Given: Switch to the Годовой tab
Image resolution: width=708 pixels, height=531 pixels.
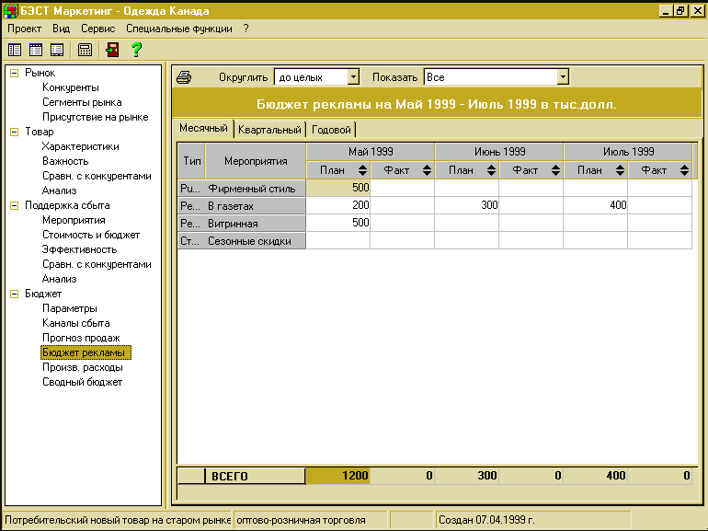Looking at the screenshot, I should click(332, 130).
